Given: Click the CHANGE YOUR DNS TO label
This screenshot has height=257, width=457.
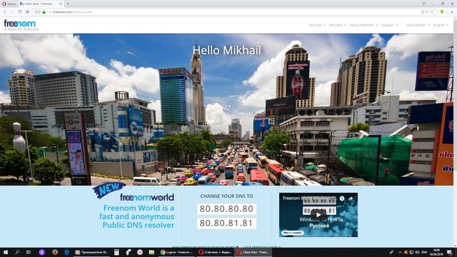Looking at the screenshot, I should point(226,196).
